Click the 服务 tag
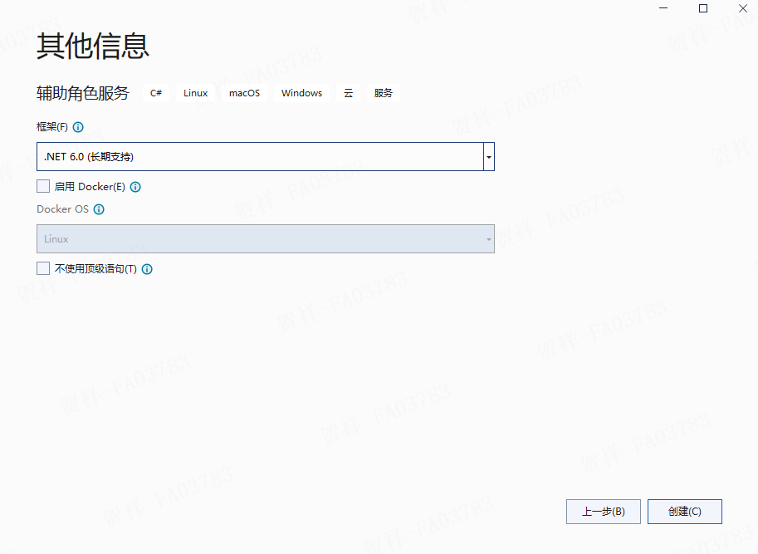Screen dimensions: 758x554 click(x=383, y=93)
